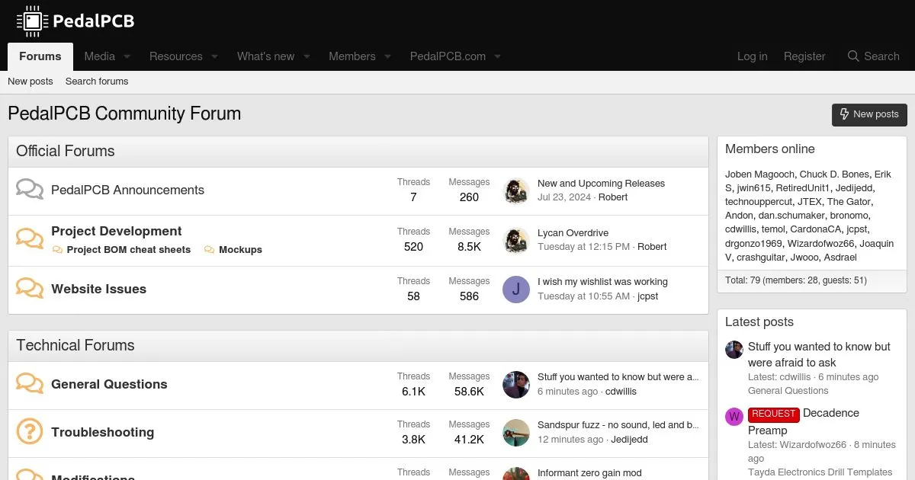Viewport: 915px width, 480px height.
Task: Click the small bubble icon before Mockups
Action: click(x=210, y=250)
